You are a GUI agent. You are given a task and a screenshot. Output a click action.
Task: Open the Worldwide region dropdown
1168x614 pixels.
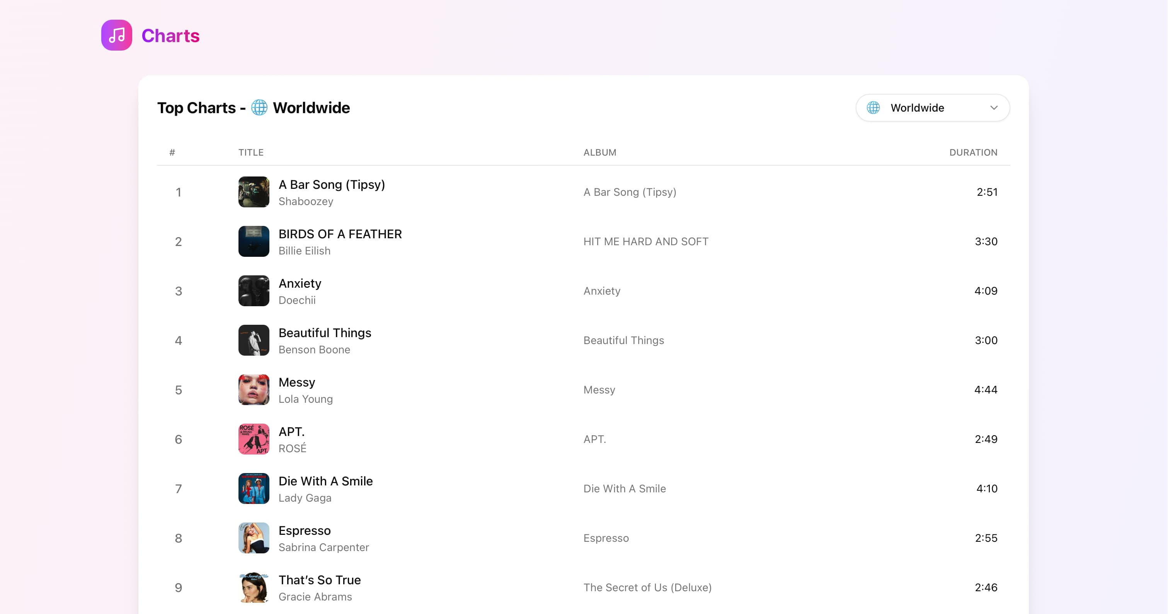coord(932,108)
